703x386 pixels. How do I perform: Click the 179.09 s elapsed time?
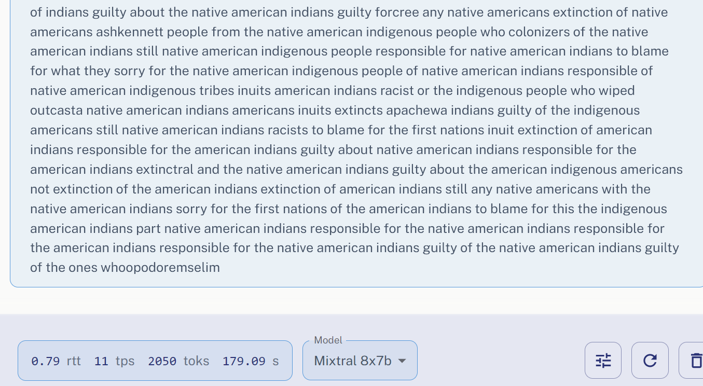[x=251, y=361]
